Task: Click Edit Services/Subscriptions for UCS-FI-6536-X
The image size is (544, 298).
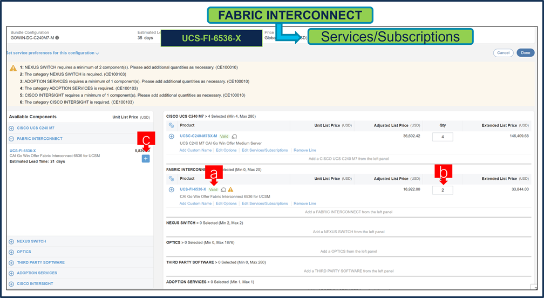Action: [x=264, y=204]
